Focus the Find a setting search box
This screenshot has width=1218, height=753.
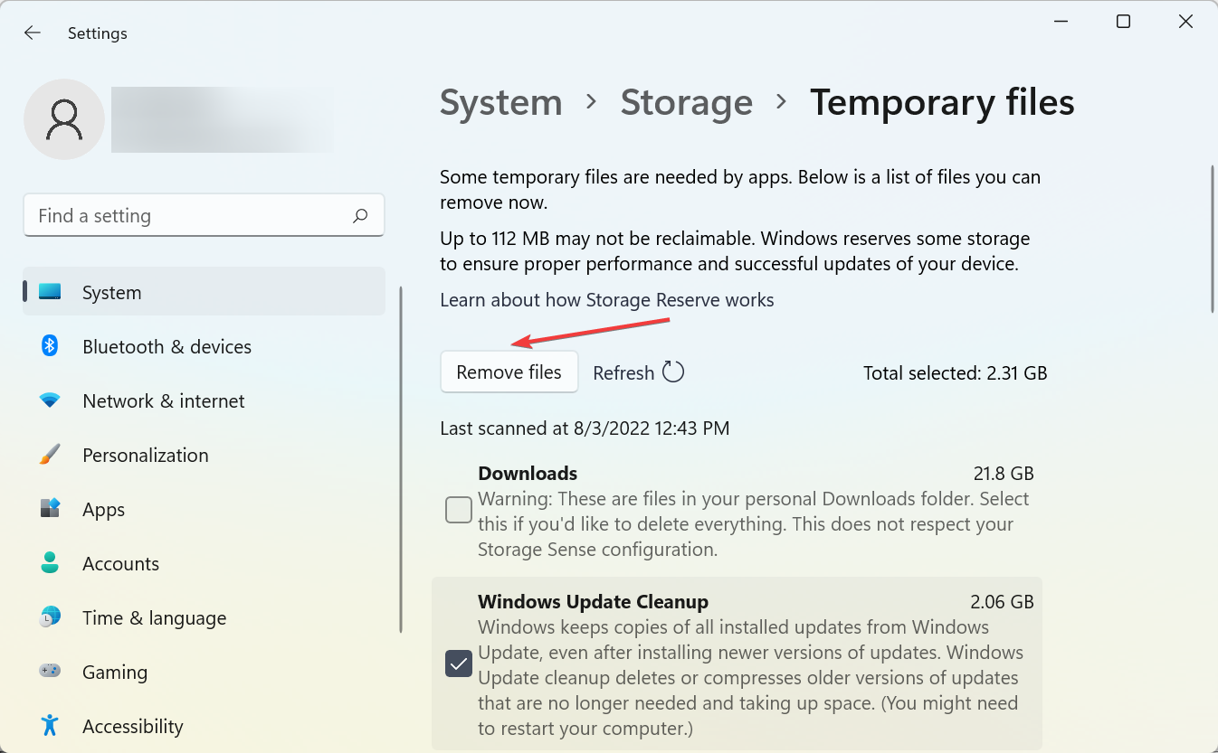point(204,215)
